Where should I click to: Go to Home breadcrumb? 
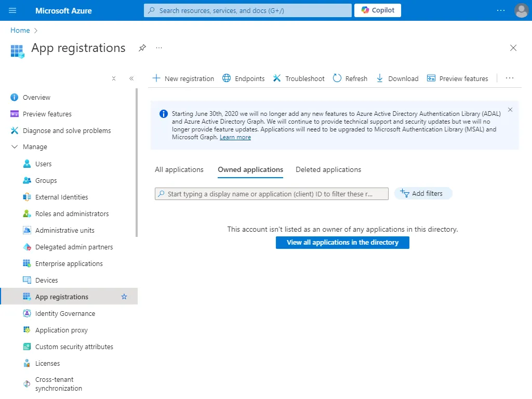20,30
